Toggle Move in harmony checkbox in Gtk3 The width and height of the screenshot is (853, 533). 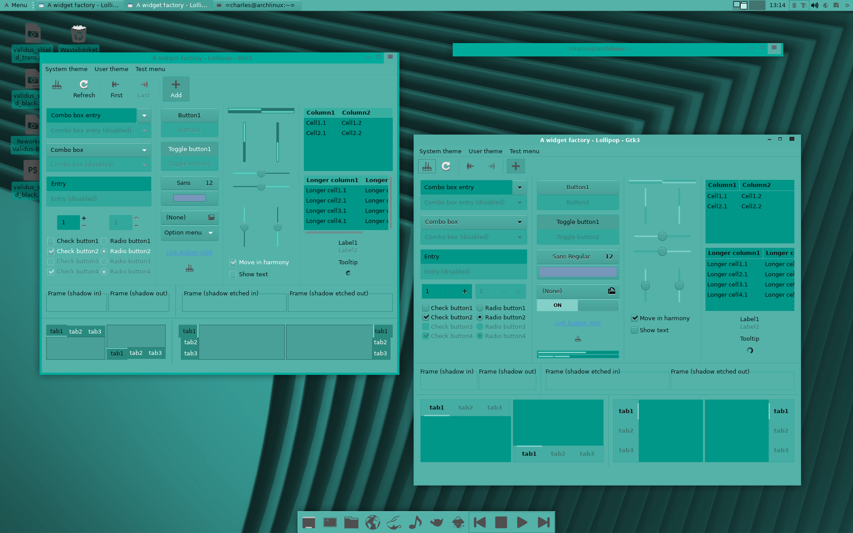634,318
